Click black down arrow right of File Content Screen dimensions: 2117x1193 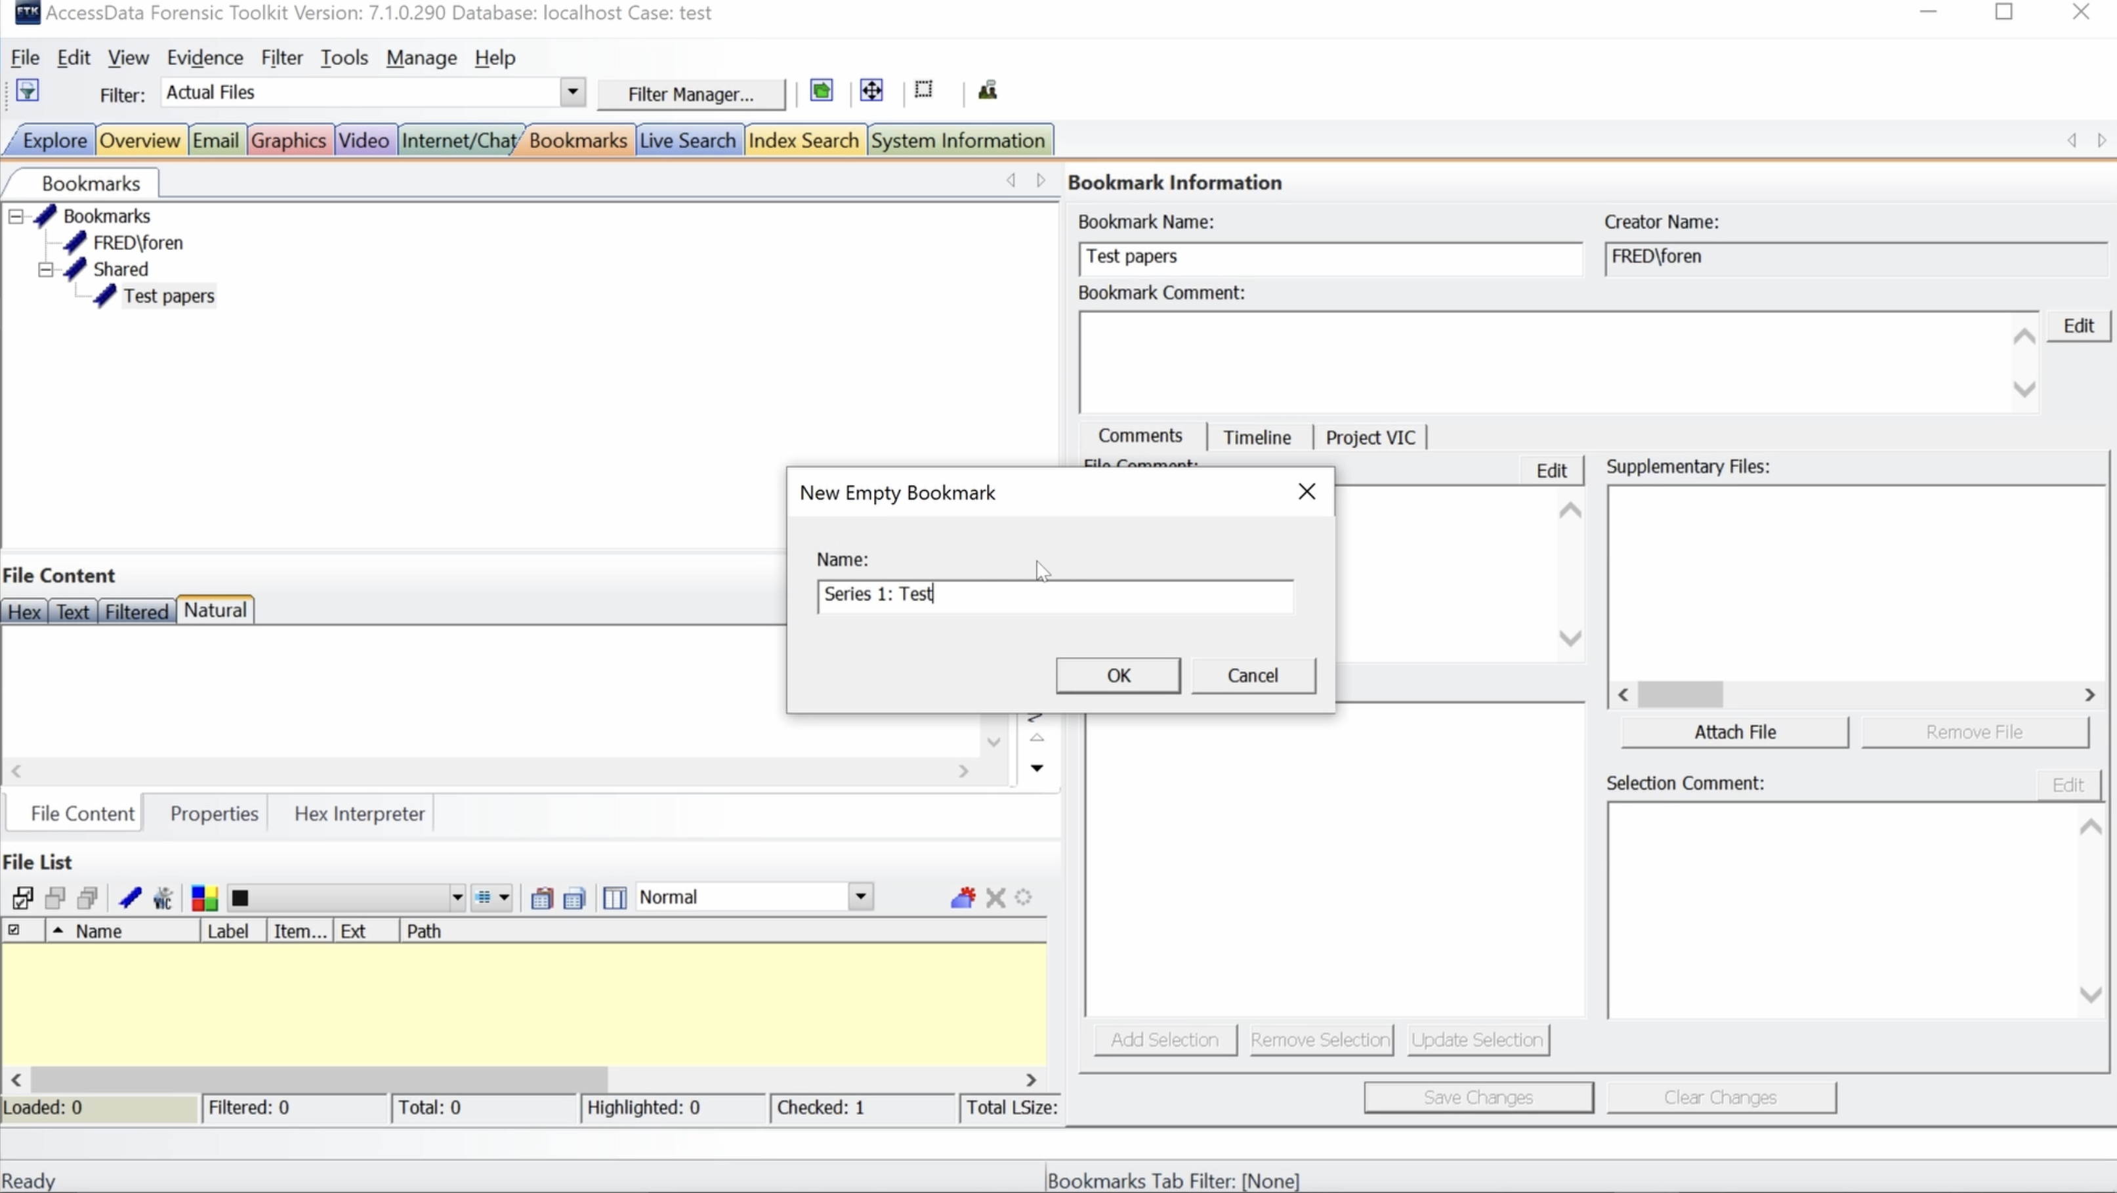click(x=1037, y=768)
